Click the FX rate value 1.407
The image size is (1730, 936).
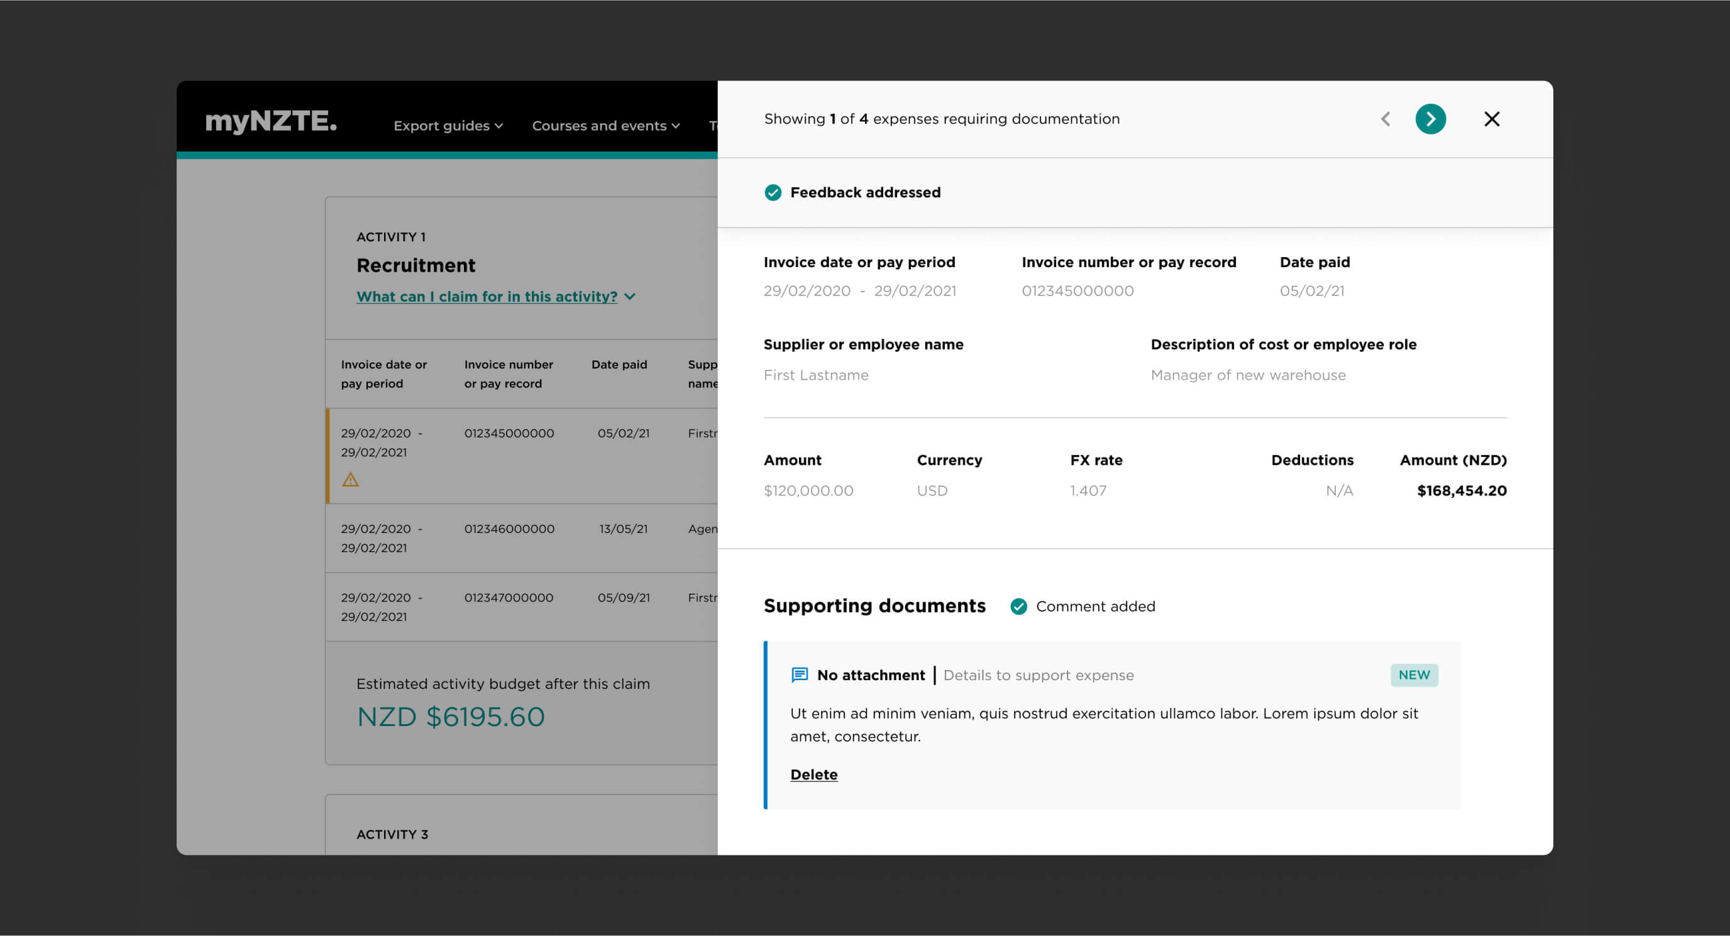pyautogui.click(x=1088, y=491)
